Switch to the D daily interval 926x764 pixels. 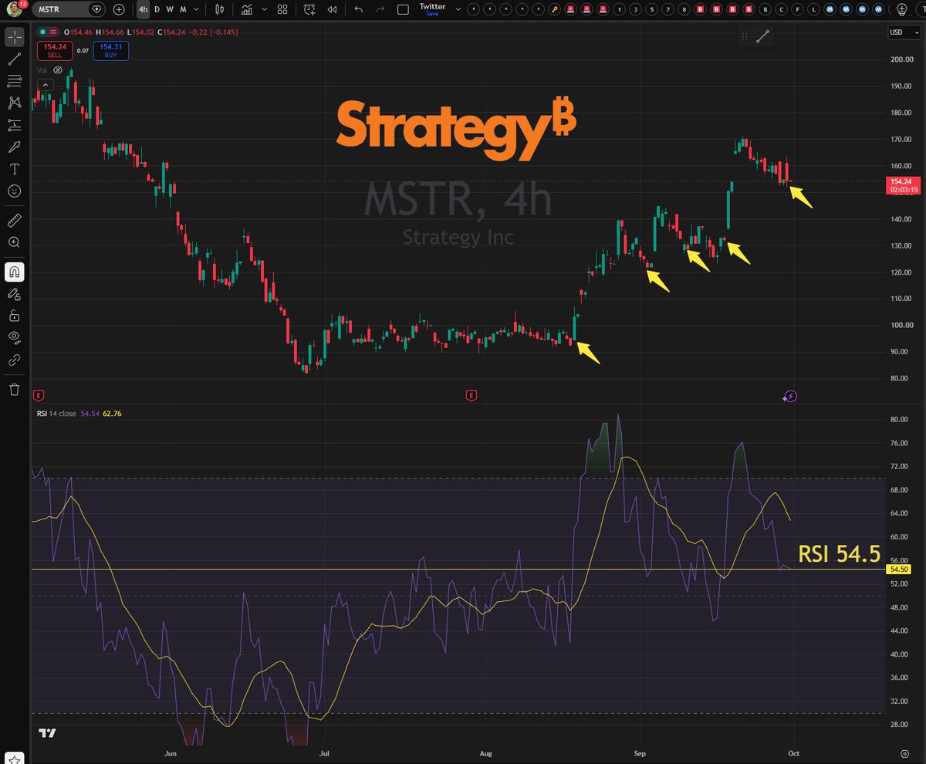157,9
